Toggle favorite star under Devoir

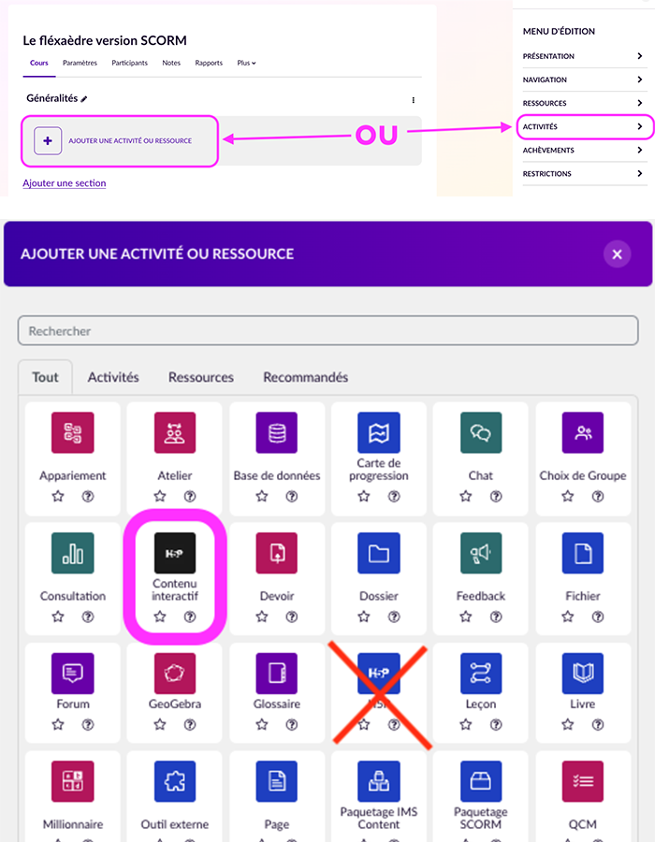262,617
